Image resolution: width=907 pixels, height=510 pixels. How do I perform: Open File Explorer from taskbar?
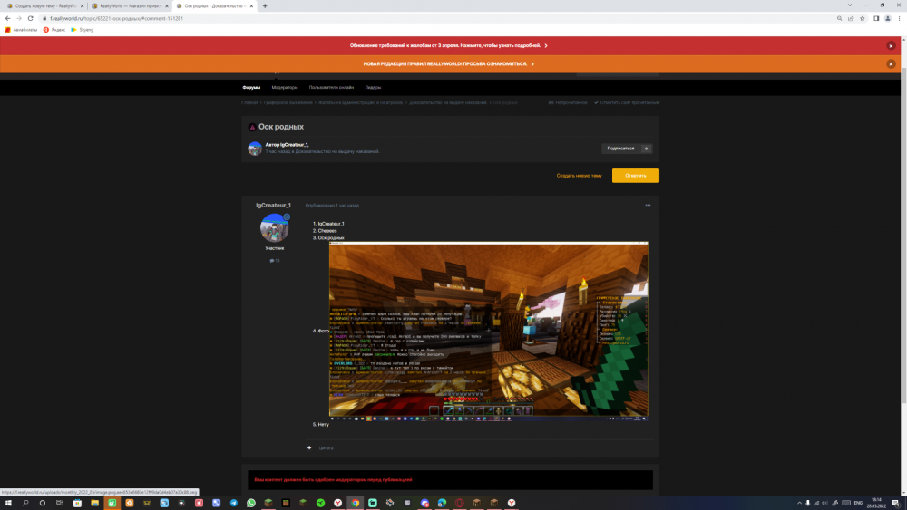coord(94,503)
